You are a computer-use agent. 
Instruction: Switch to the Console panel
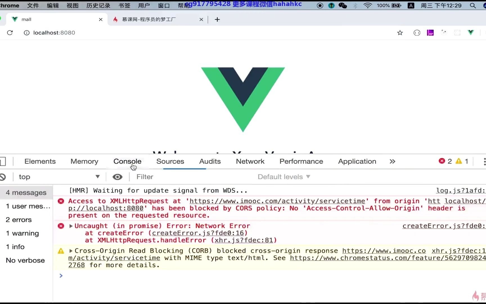coord(127,161)
